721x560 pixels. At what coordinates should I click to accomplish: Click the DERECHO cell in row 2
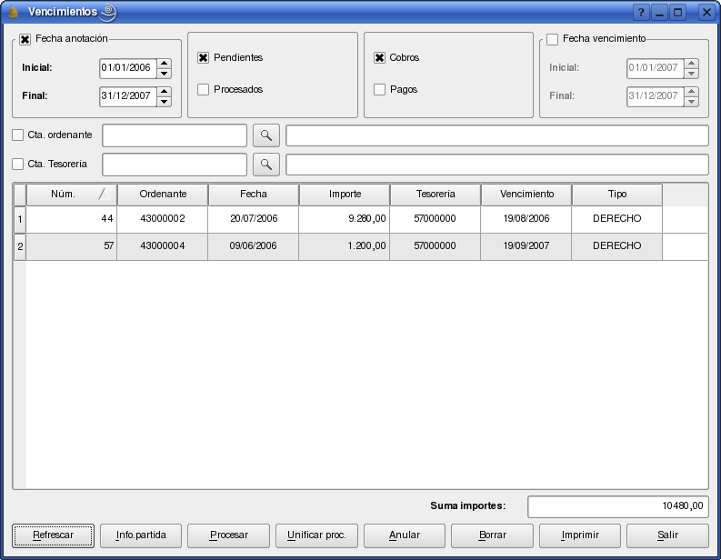tap(616, 246)
